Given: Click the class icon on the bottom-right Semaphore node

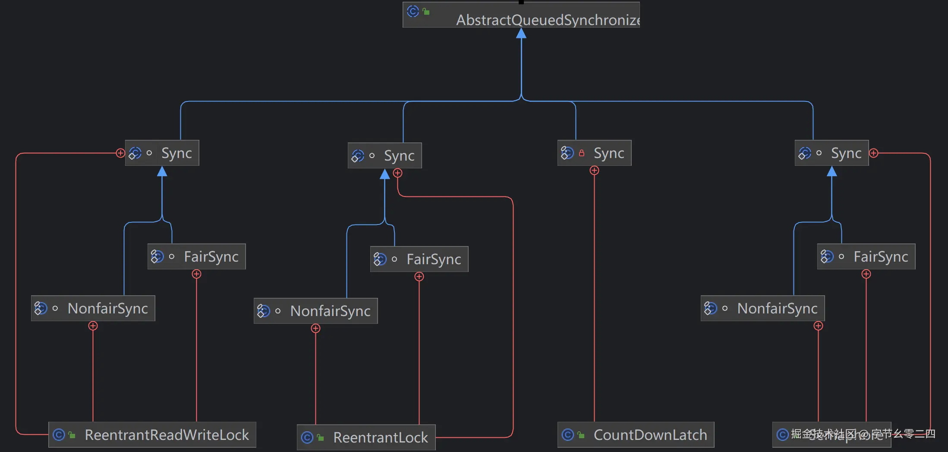Looking at the screenshot, I should tap(782, 435).
